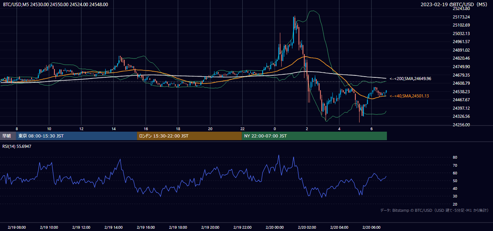The image size is (493, 231).
Task: Click price axis value 24467.67
Action: pyautogui.click(x=461, y=100)
